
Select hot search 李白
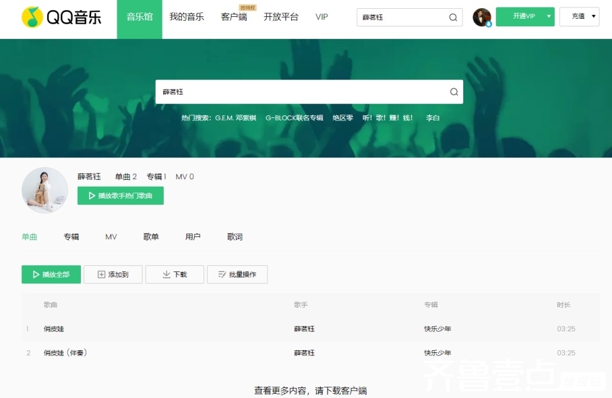point(432,118)
